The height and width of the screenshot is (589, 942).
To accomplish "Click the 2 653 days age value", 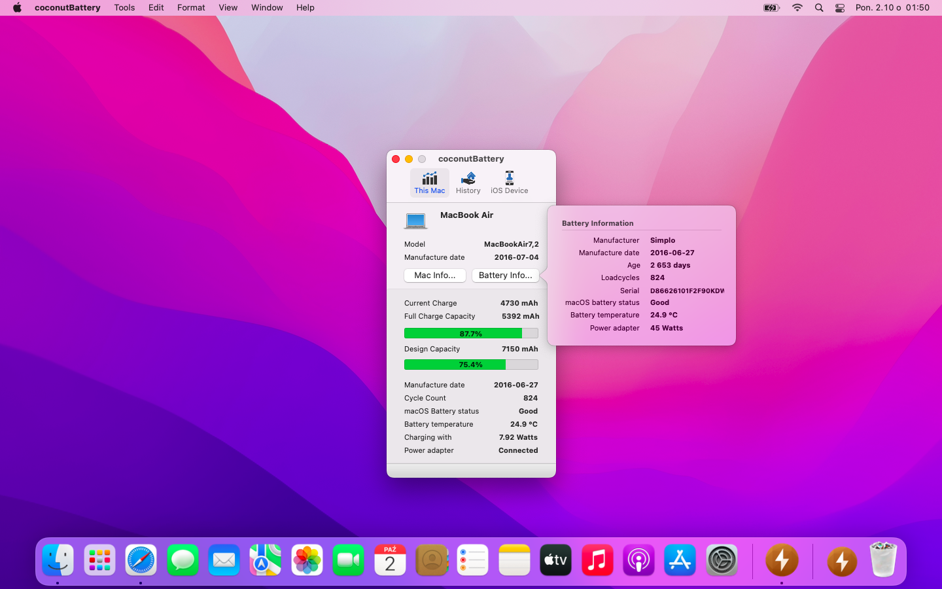I will tap(670, 265).
